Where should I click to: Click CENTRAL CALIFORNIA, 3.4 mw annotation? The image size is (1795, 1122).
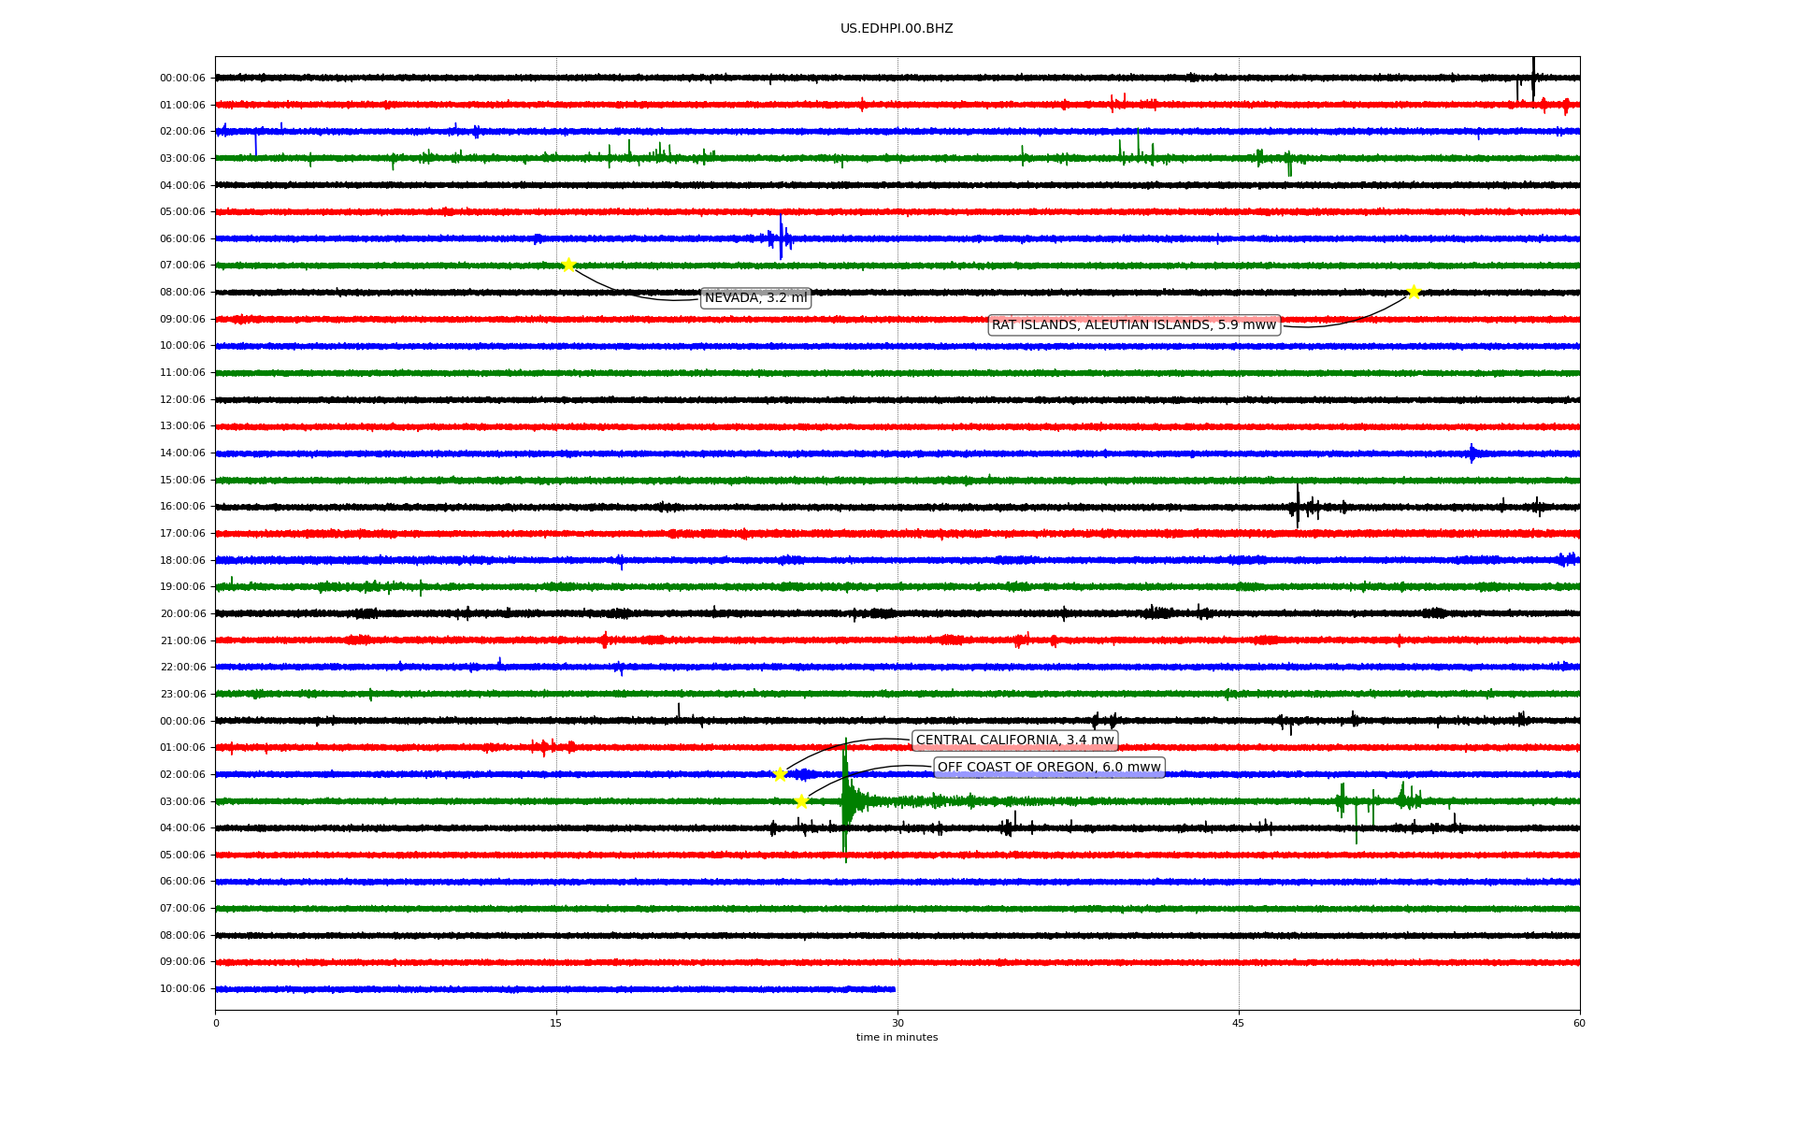1014,741
